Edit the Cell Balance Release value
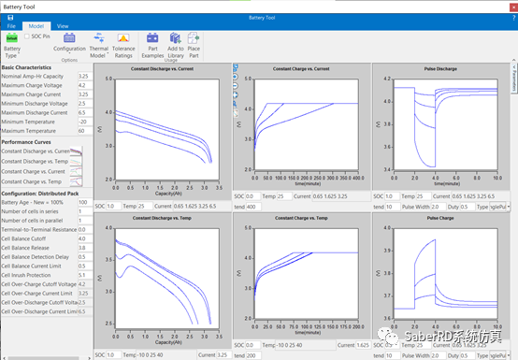Image resolution: width=518 pixels, height=360 pixels. (85, 248)
